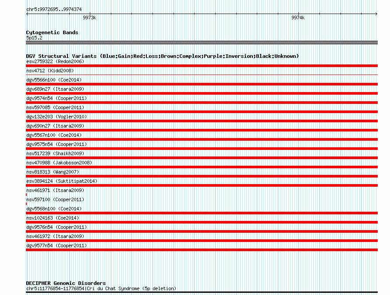Click the DECIPHER Genomic Disorders track title

[x=66, y=283]
